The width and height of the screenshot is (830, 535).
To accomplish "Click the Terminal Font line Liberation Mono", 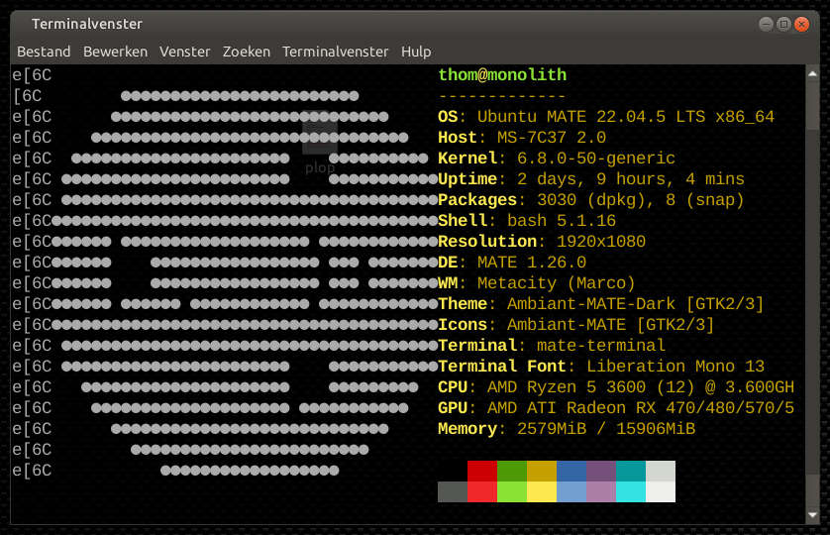I will coord(601,367).
